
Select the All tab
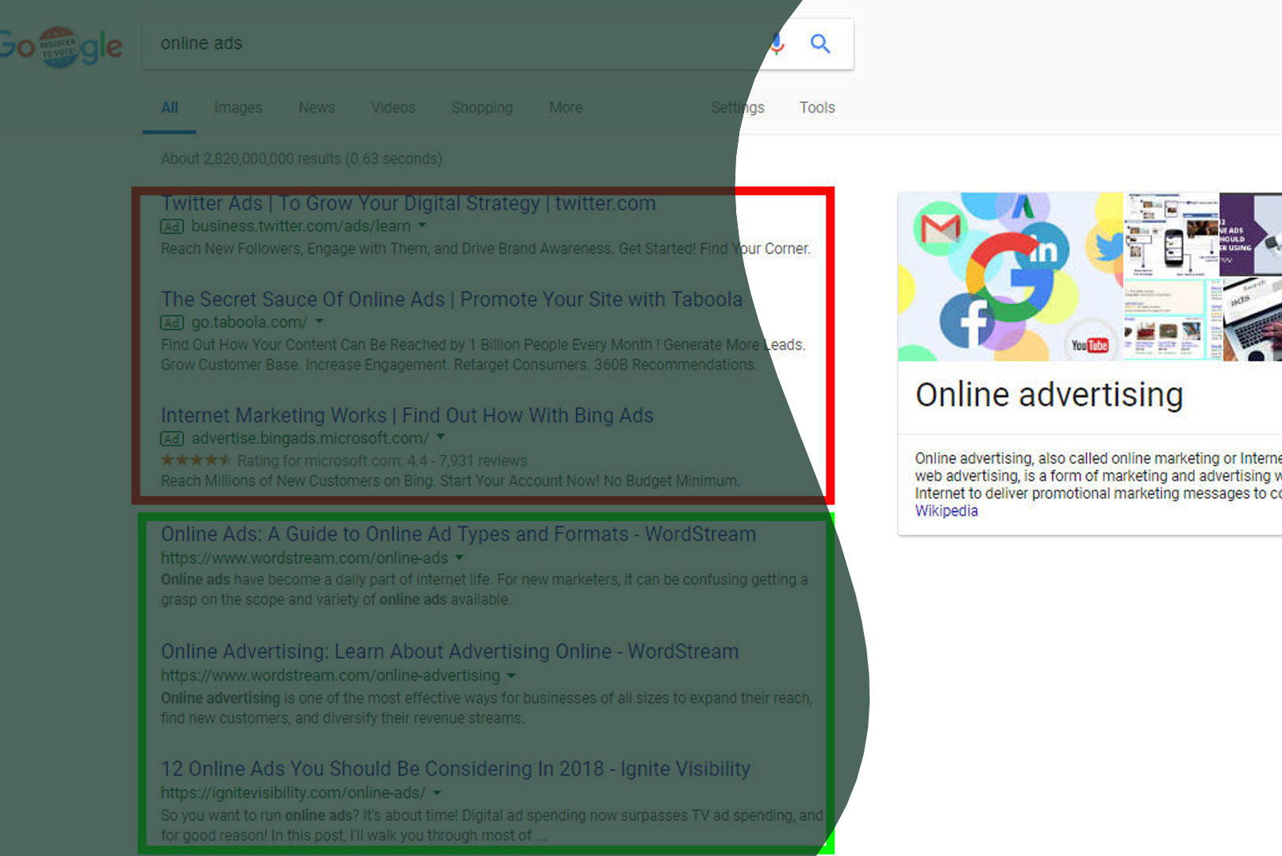coord(170,107)
